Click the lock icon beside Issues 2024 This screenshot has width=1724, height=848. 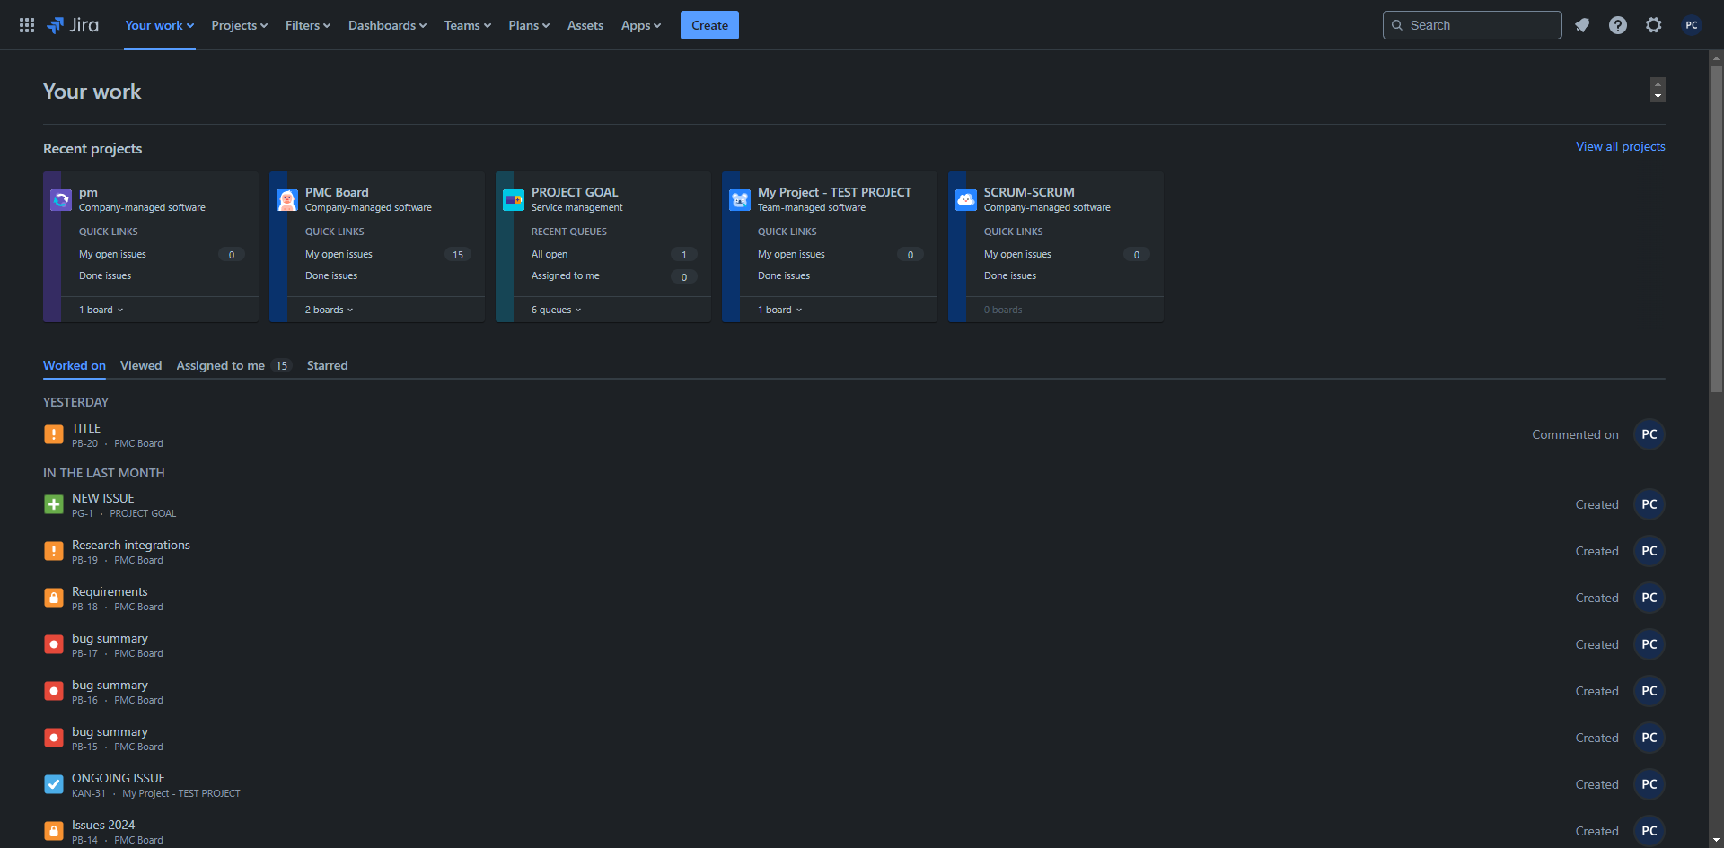click(54, 831)
